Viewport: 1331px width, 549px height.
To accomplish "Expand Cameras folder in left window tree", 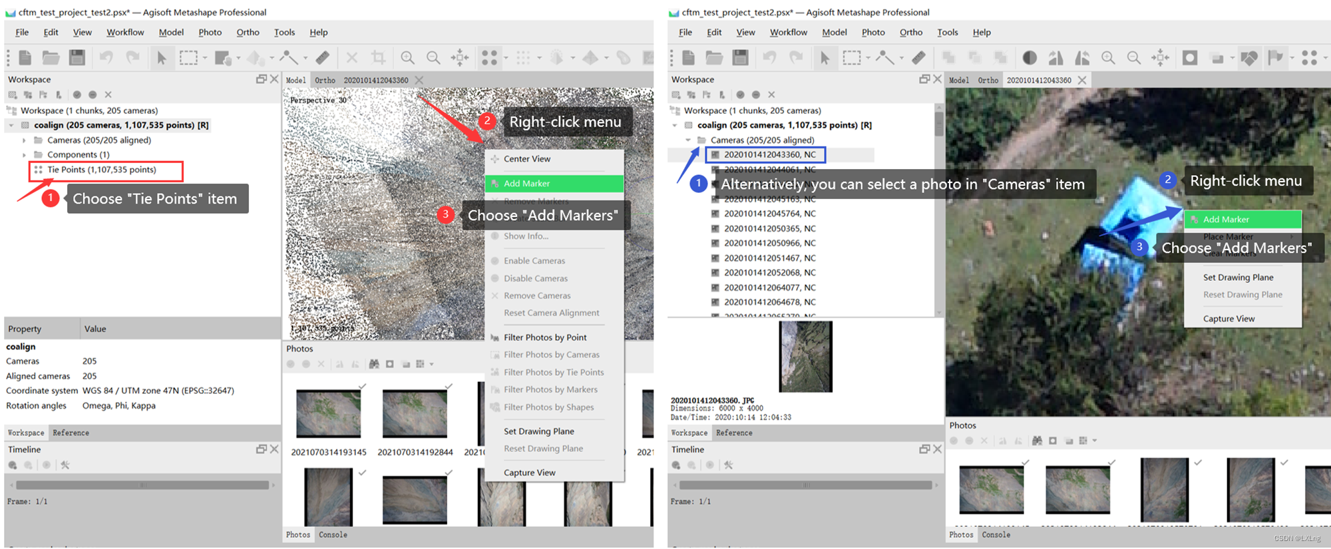I will tap(24, 140).
